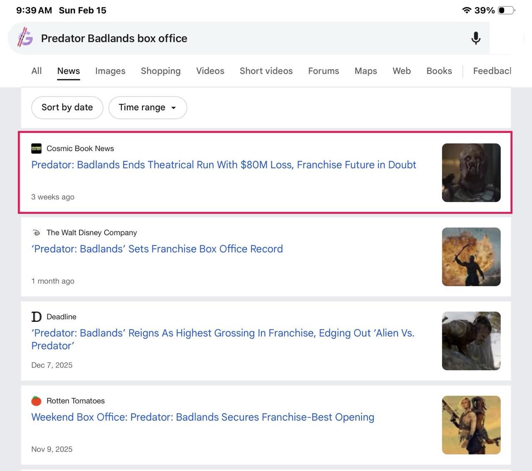Open the Books tab
This screenshot has width=532, height=471.
pyautogui.click(x=439, y=71)
